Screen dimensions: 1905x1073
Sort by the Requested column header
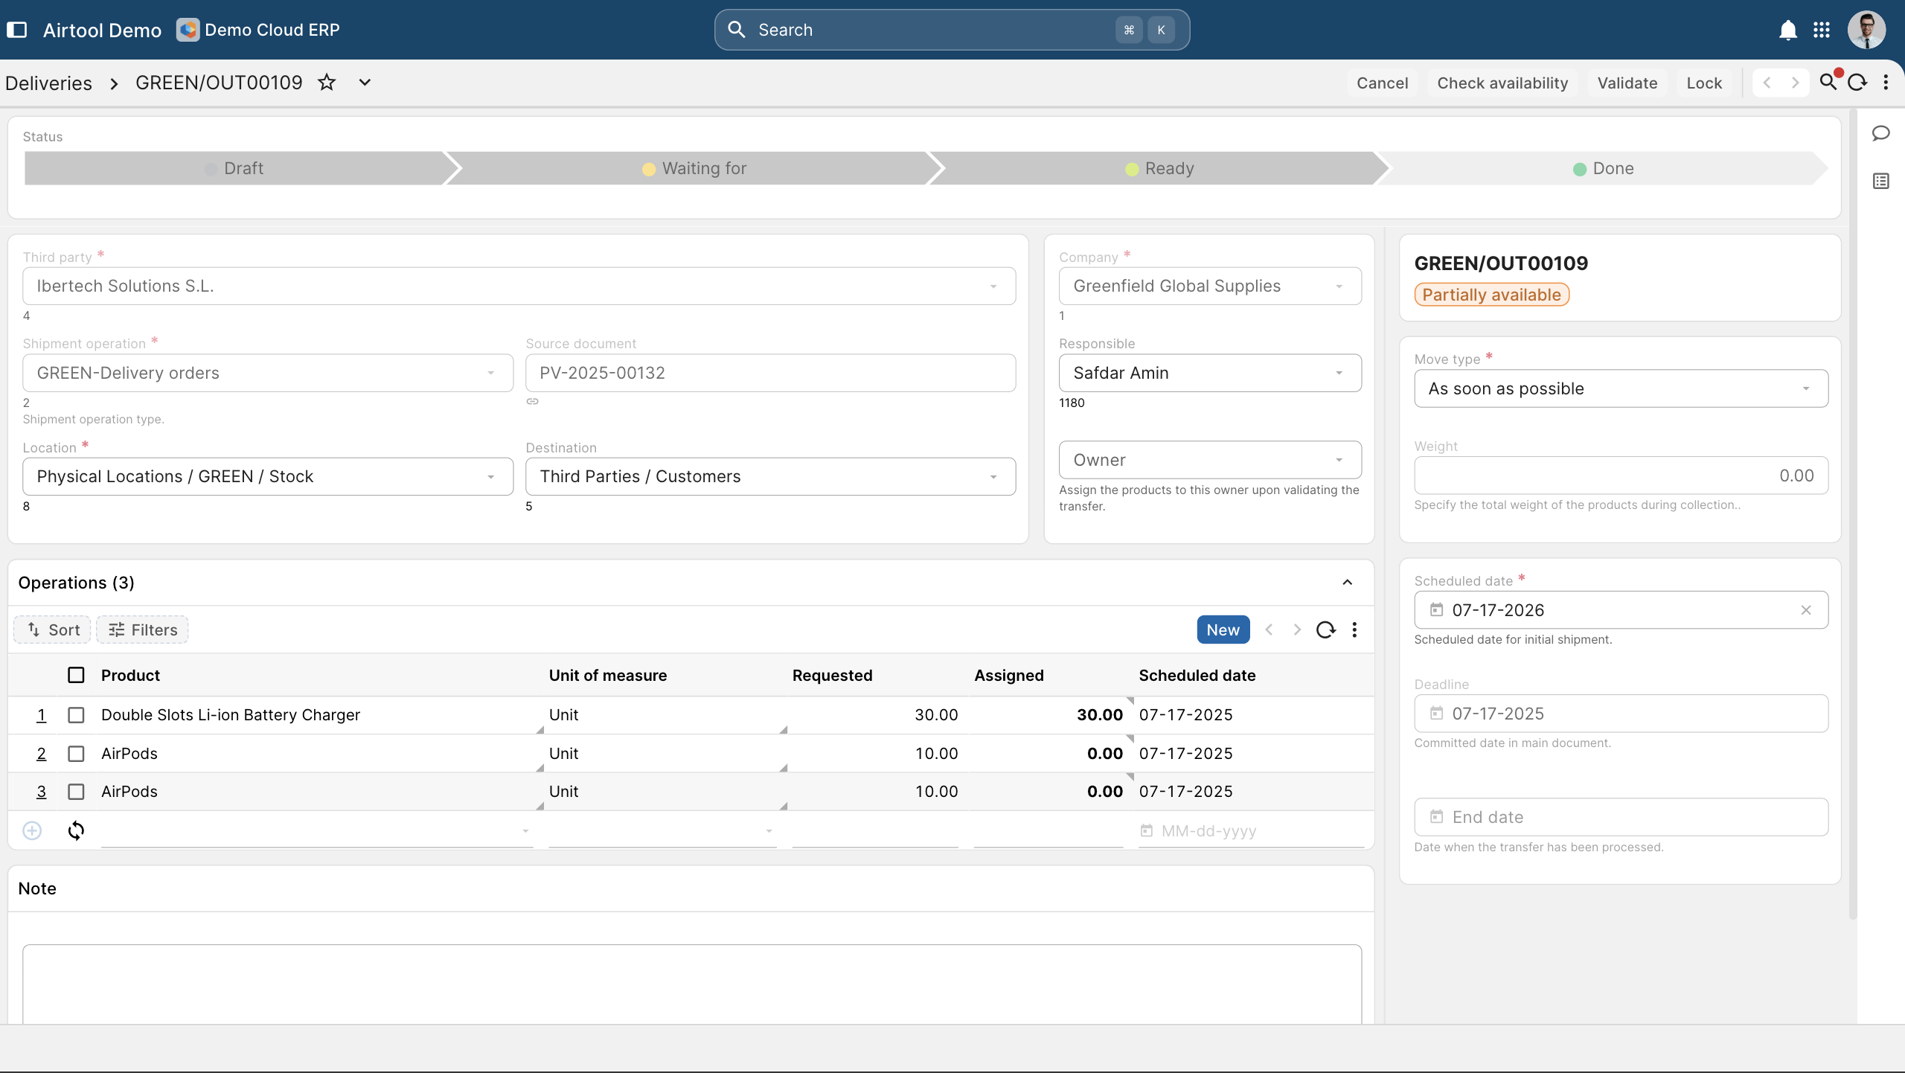pyautogui.click(x=832, y=675)
